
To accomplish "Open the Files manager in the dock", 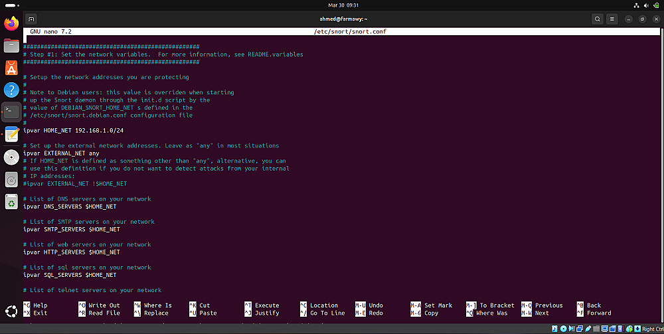I will pos(11,45).
